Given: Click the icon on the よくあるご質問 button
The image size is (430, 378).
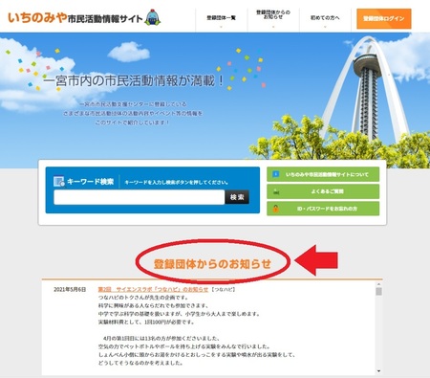Looking at the screenshot, I should pos(276,191).
